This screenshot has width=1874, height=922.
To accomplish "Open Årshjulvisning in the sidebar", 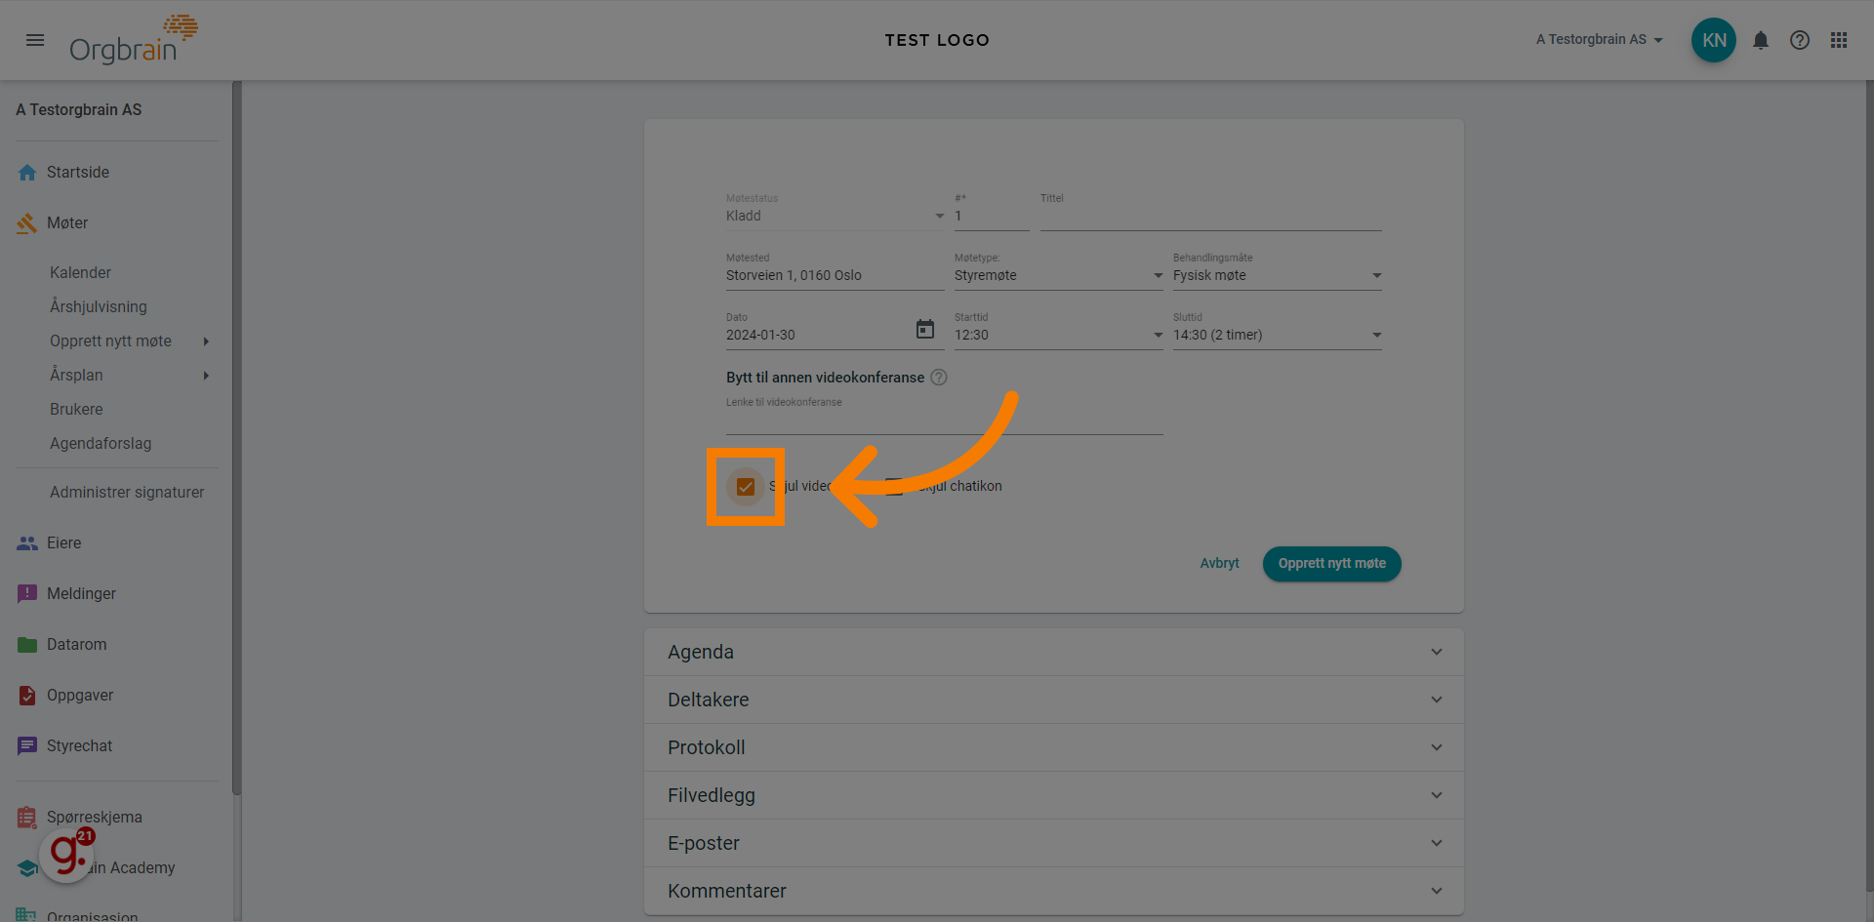I will 99,307.
